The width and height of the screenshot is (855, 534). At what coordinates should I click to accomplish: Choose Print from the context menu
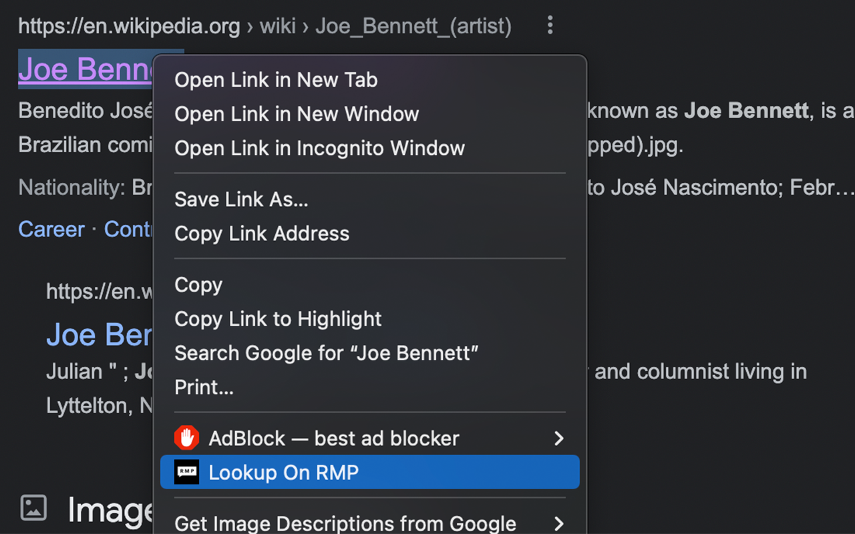click(x=204, y=387)
